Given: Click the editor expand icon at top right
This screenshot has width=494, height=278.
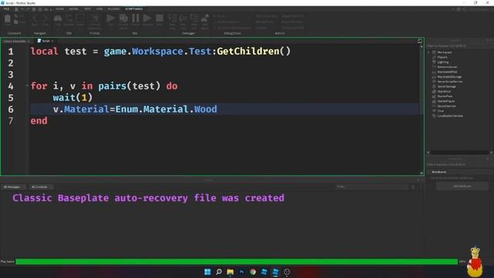Looking at the screenshot, I should tap(420, 41).
